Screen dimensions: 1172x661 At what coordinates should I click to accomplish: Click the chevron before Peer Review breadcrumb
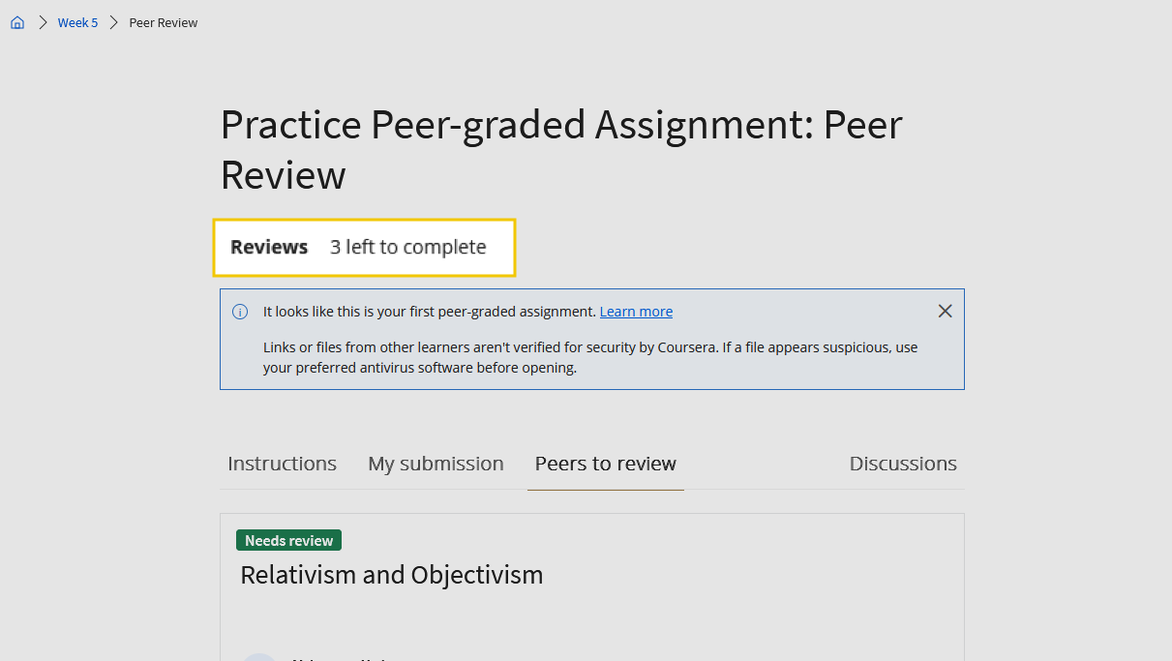click(114, 22)
